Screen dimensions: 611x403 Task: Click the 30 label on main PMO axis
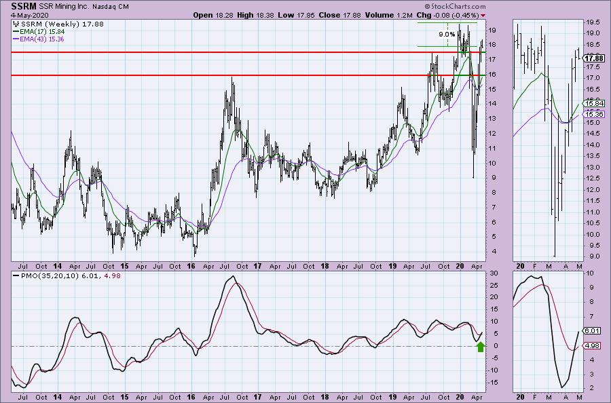[x=494, y=273]
